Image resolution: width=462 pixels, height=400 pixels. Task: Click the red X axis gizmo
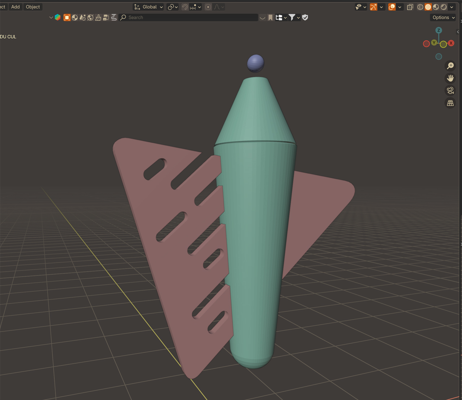451,43
